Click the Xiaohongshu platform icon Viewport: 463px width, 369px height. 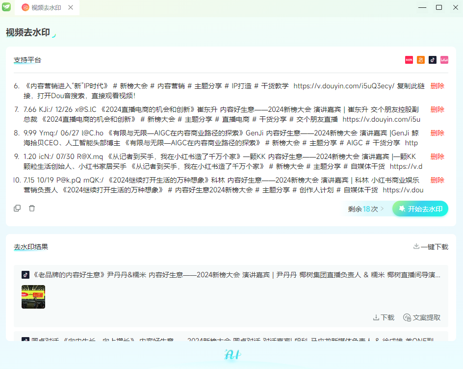tap(409, 60)
